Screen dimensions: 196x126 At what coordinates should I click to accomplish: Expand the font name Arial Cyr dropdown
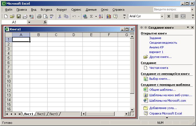point(162,16)
